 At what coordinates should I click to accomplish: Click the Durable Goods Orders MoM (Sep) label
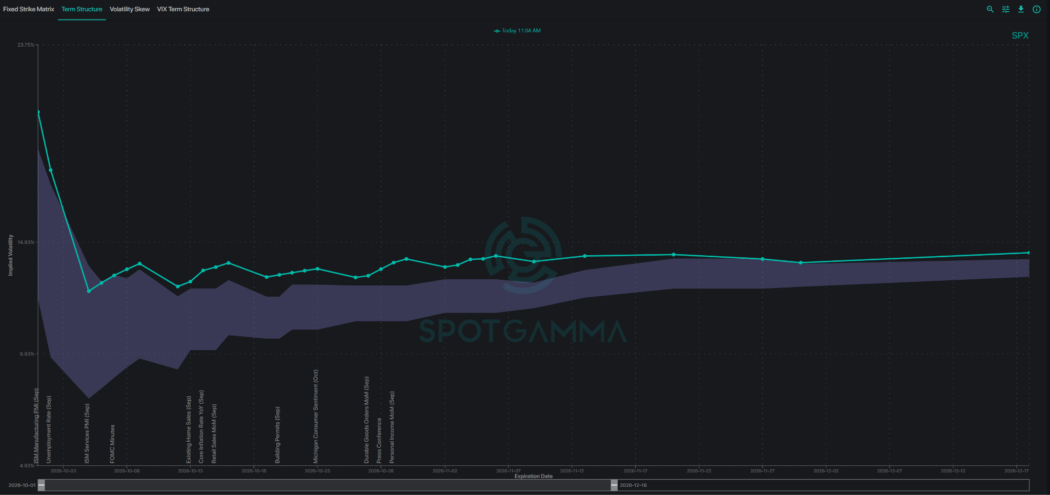pyautogui.click(x=367, y=420)
